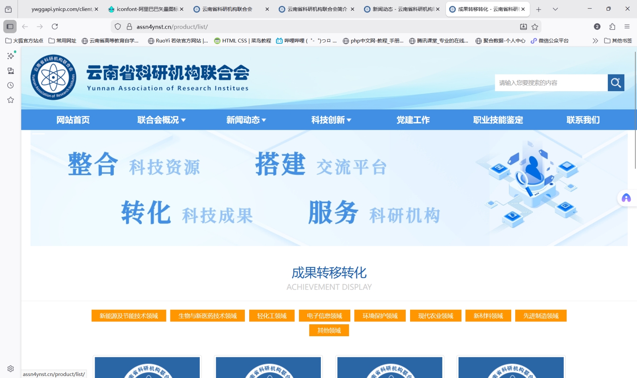This screenshot has width=637, height=378.
Task: Open synced tabs from the sidebar
Action: (x=10, y=70)
